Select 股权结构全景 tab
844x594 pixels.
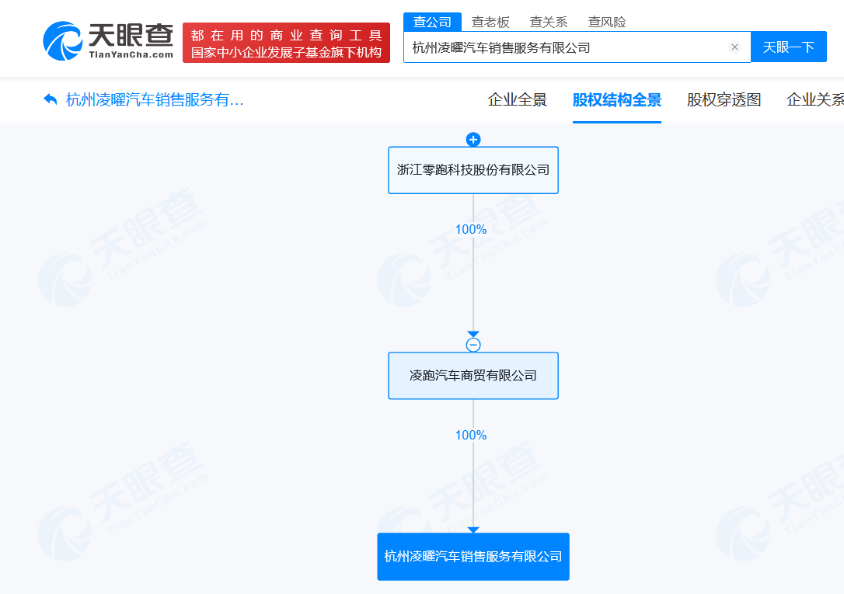(x=617, y=100)
